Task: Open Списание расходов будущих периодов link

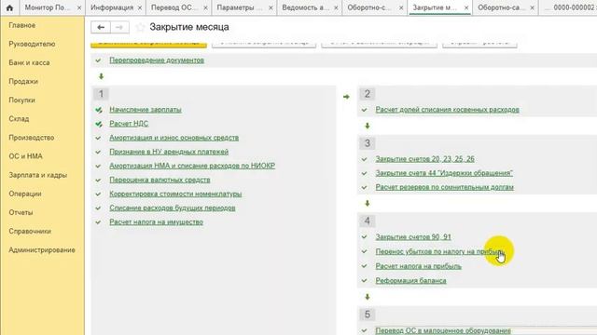Action: (173, 208)
